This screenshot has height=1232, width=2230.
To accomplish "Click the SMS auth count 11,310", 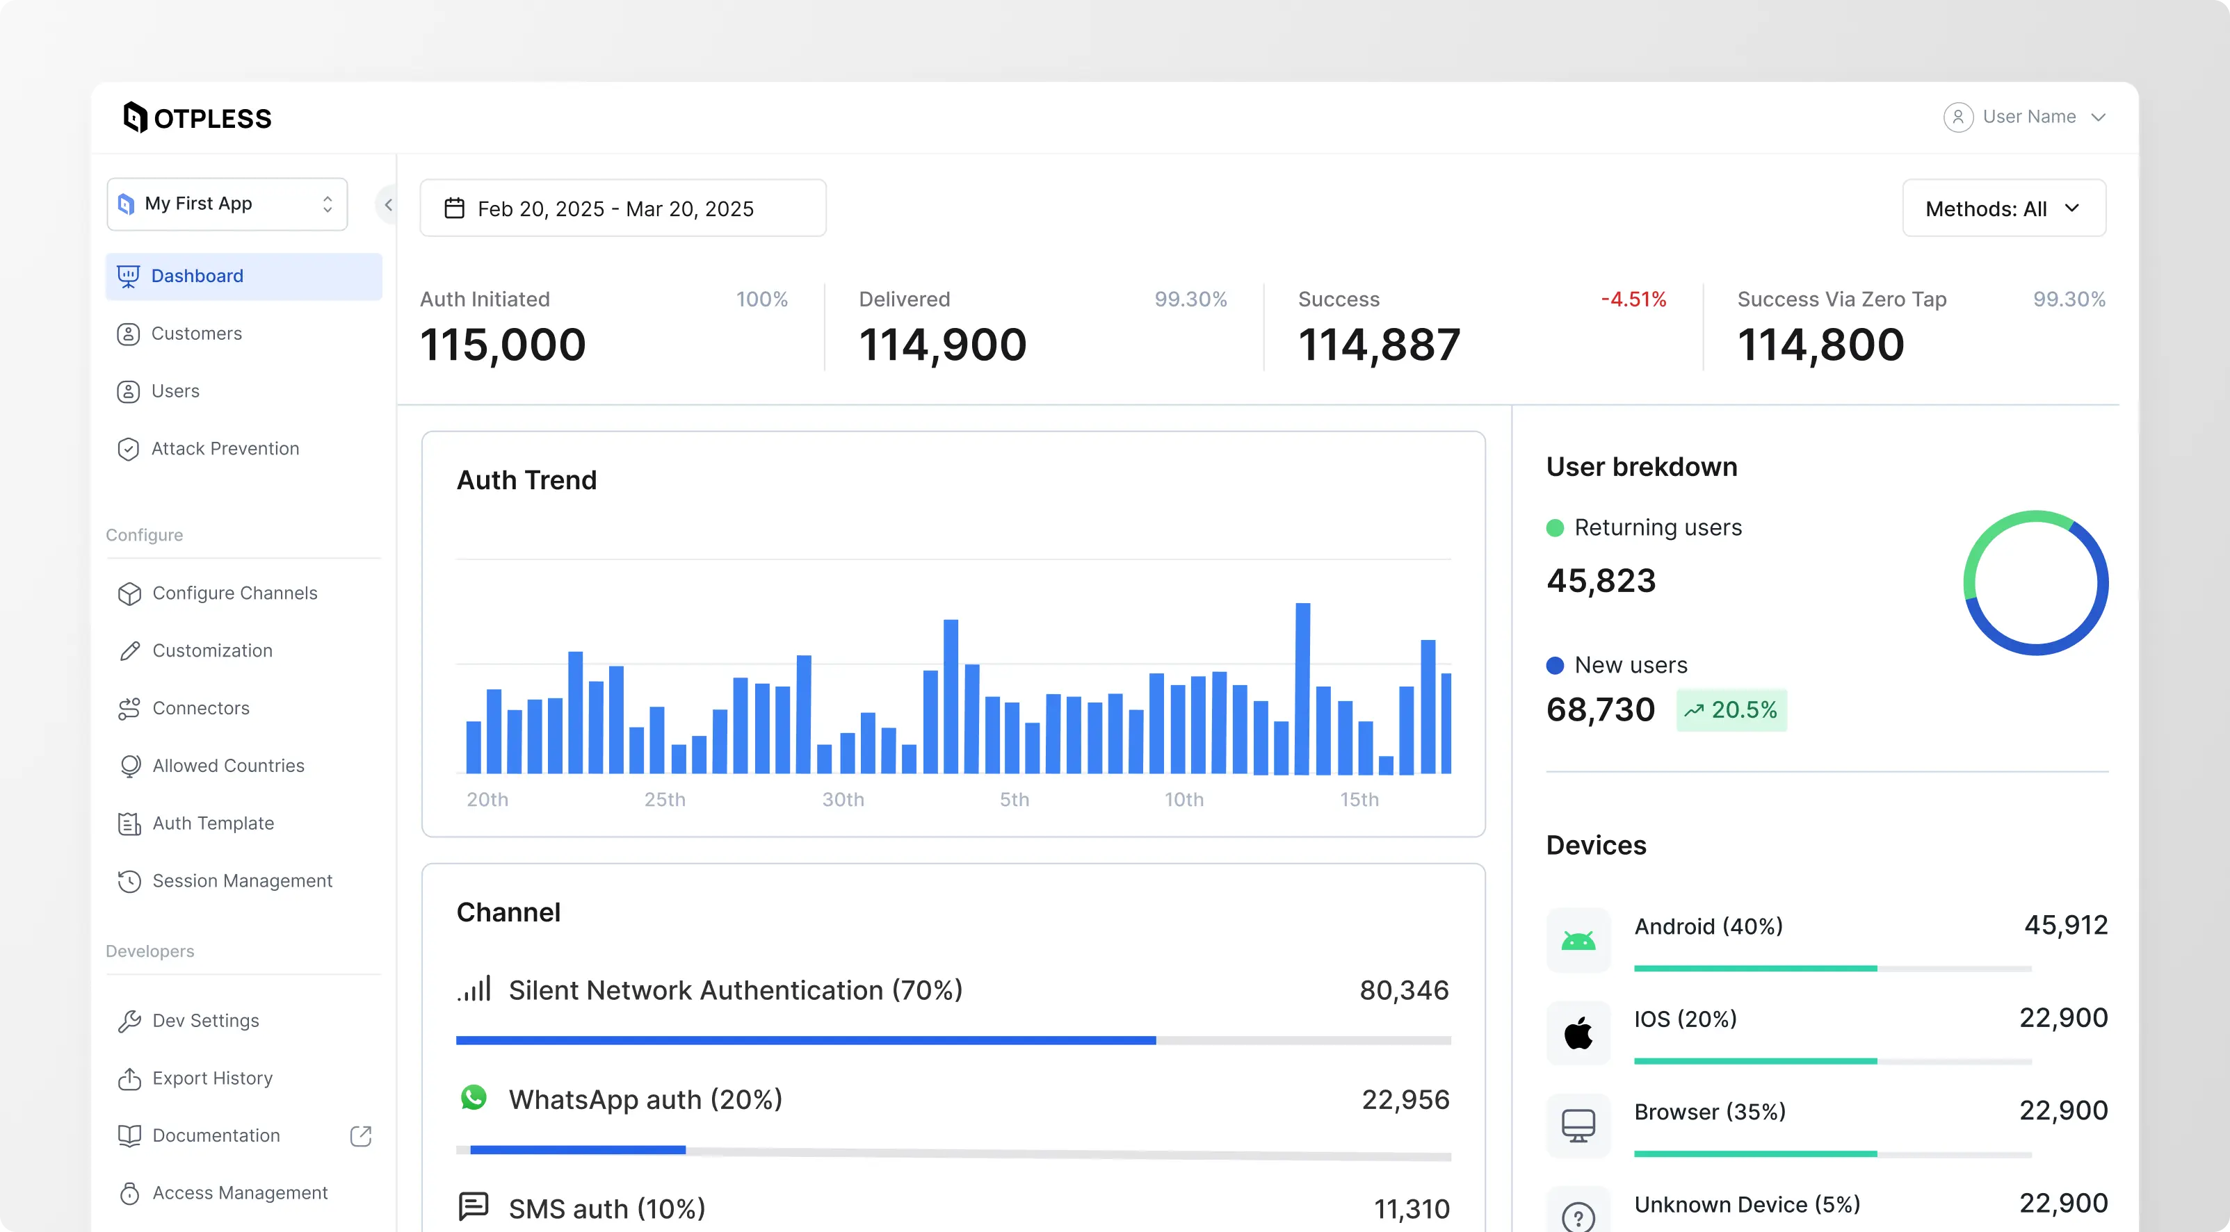I will pos(1411,1208).
